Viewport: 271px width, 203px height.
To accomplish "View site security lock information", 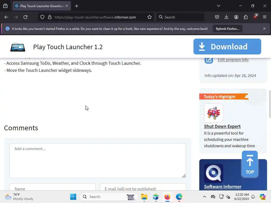I will pos(50,17).
